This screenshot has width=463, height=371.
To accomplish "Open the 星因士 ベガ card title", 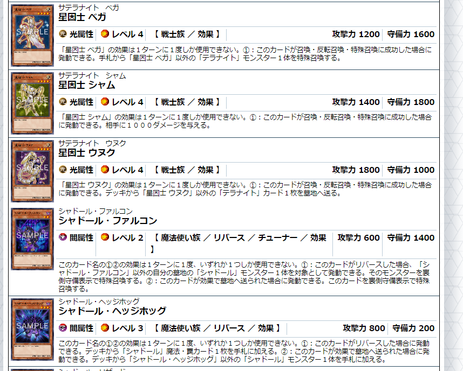I will 82,17.
